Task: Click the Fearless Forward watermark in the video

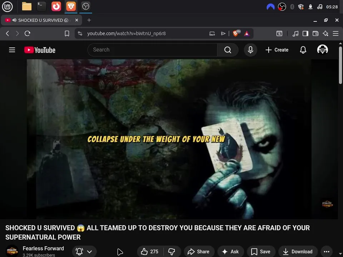Action: pyautogui.click(x=327, y=204)
